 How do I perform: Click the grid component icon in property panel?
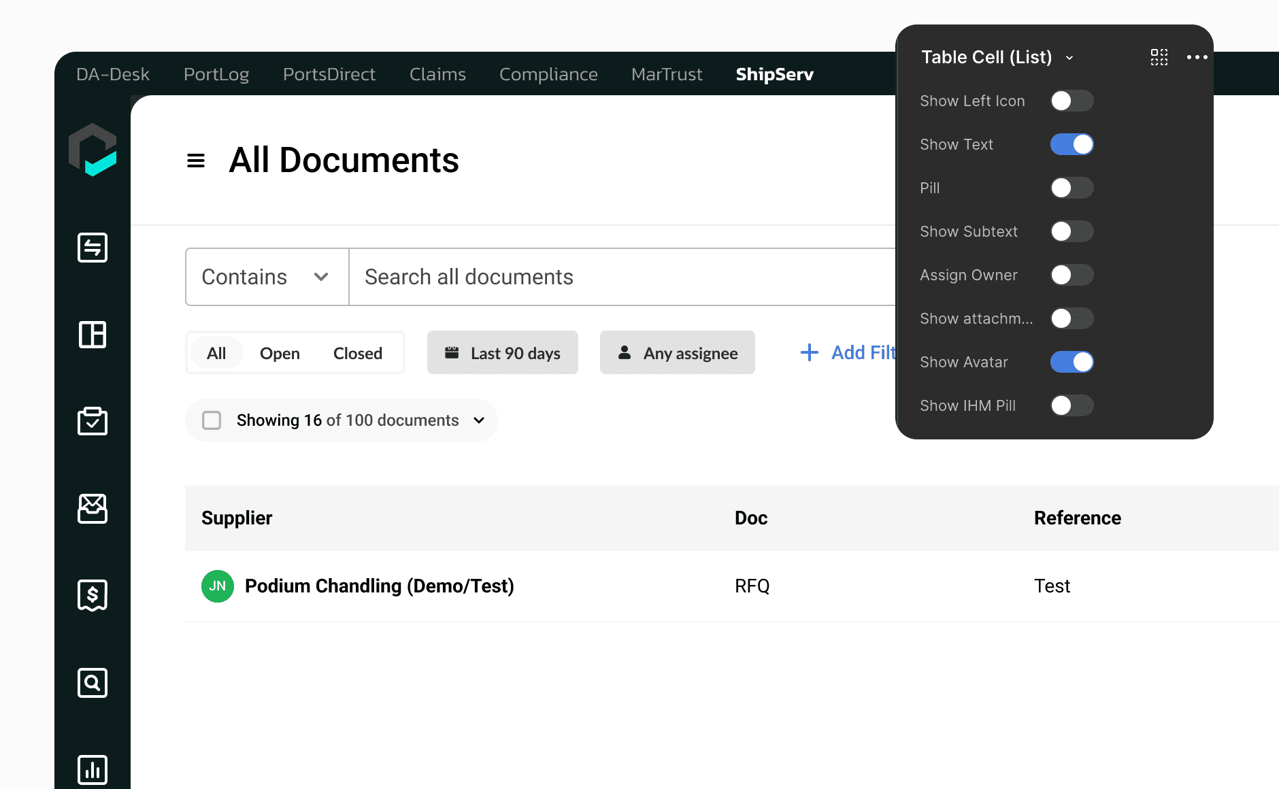(x=1159, y=57)
